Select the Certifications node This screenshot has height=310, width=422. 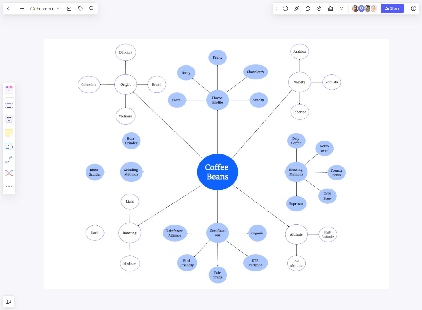point(218,233)
